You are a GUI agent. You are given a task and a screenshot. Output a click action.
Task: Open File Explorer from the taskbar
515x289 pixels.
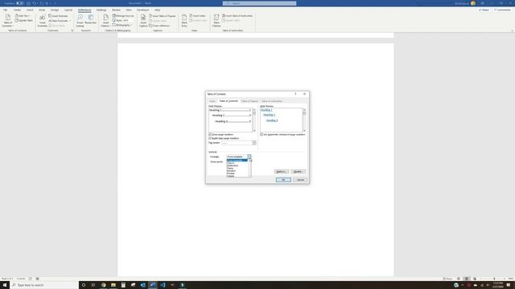(x=113, y=285)
